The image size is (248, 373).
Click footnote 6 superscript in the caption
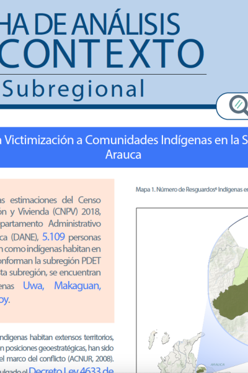(216, 188)
